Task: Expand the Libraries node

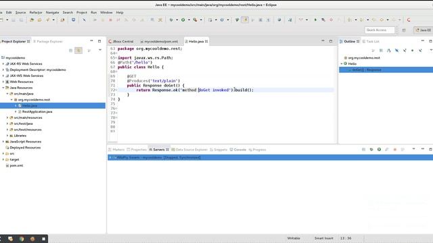Action: pyautogui.click(x=7, y=136)
